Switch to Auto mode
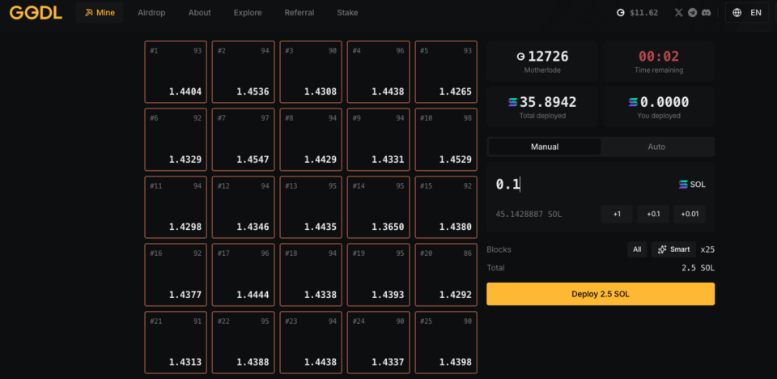 (x=656, y=147)
